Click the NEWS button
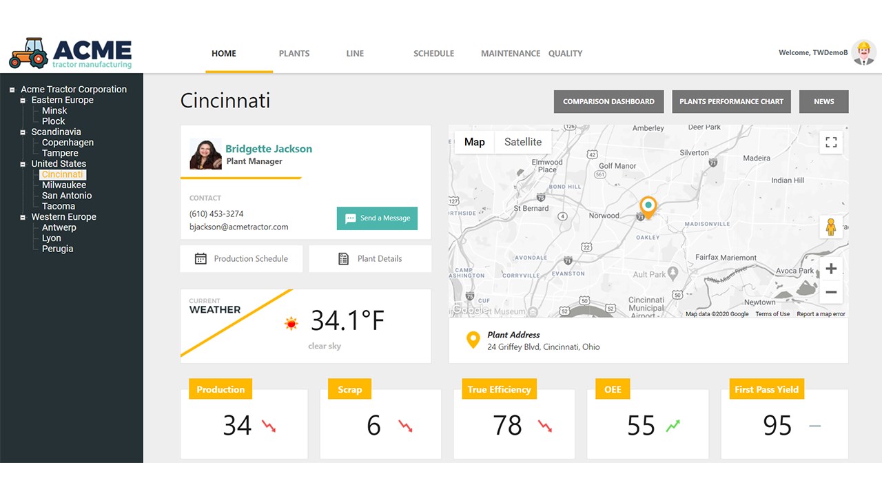The width and height of the screenshot is (882, 496). click(x=824, y=101)
